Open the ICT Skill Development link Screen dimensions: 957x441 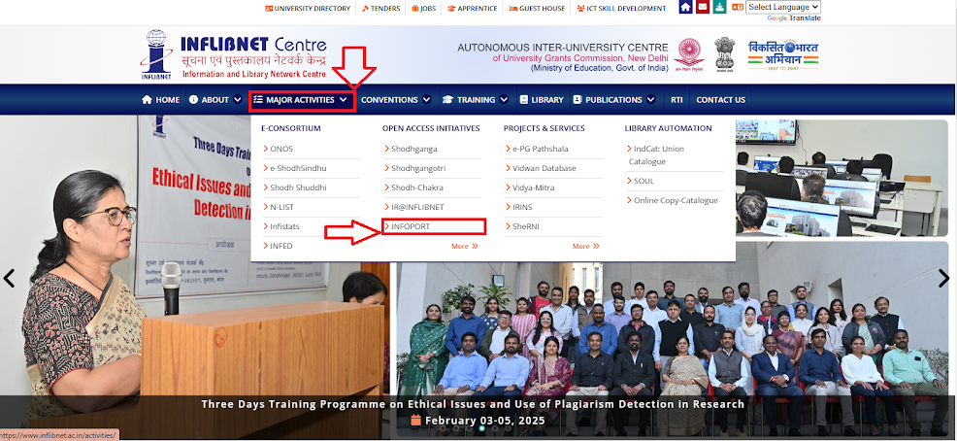[x=621, y=9]
